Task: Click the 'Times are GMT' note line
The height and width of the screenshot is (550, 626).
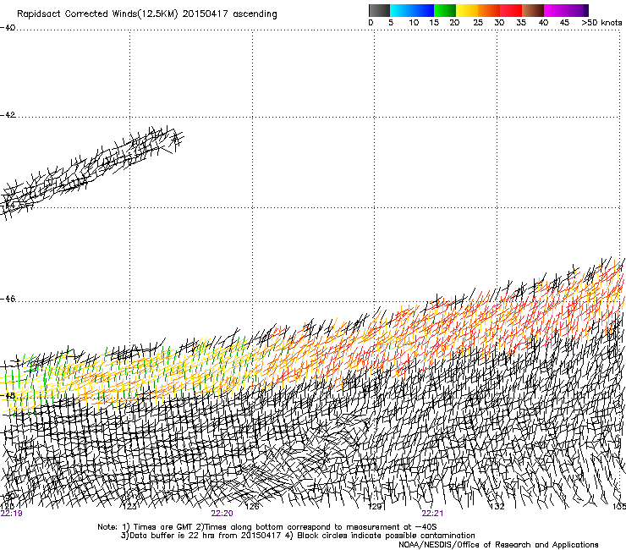Action: coord(267,527)
